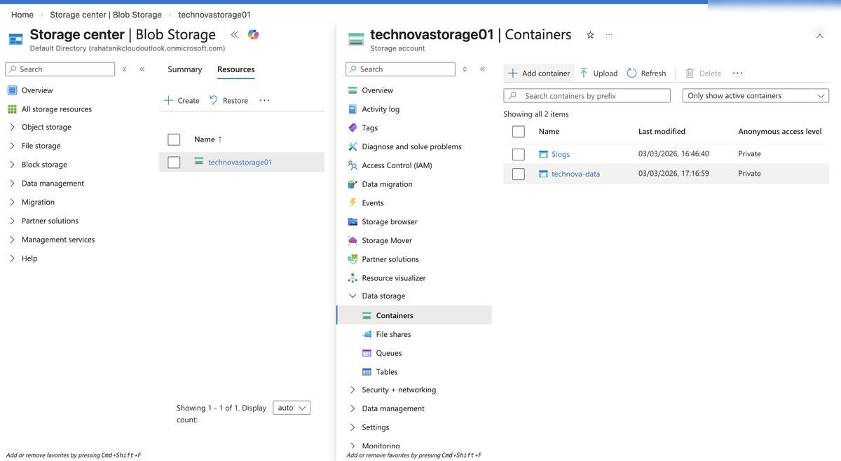Click the Queues icon
Screen dimensions: 841x461
coord(367,353)
